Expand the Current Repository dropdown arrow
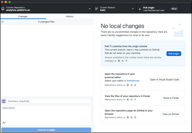The image size is (192, 133). point(90,9)
